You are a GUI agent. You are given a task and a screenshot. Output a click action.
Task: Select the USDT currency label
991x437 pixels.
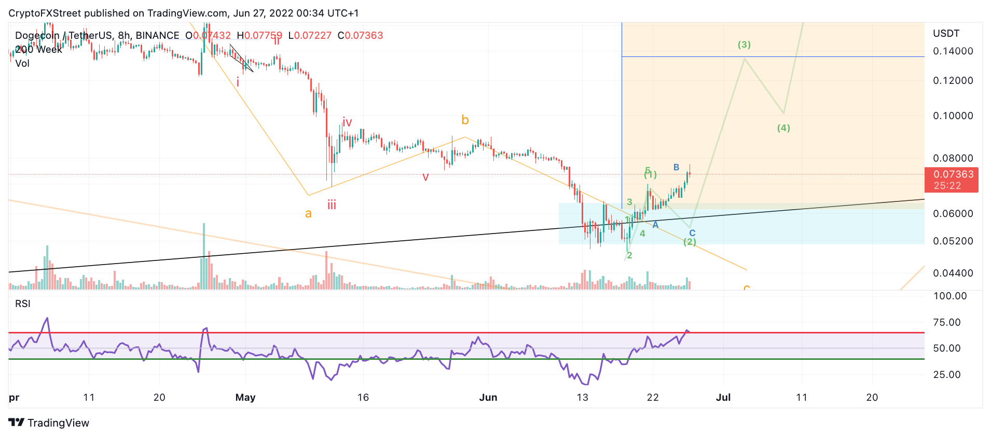(x=946, y=33)
